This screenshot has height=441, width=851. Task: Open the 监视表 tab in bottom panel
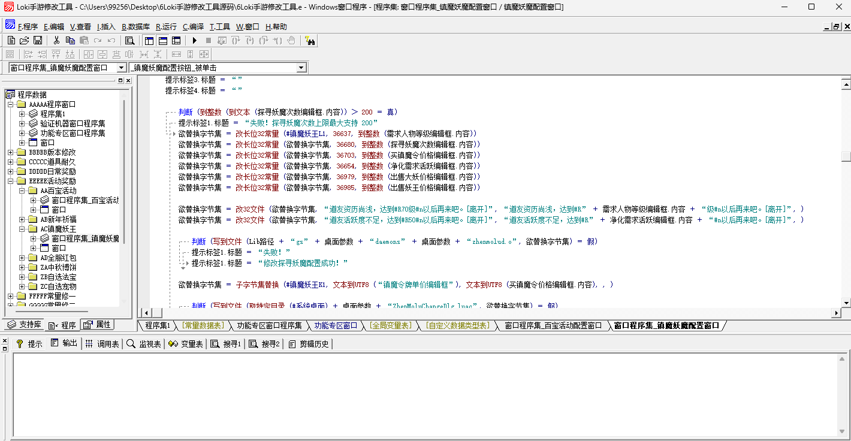(x=144, y=344)
